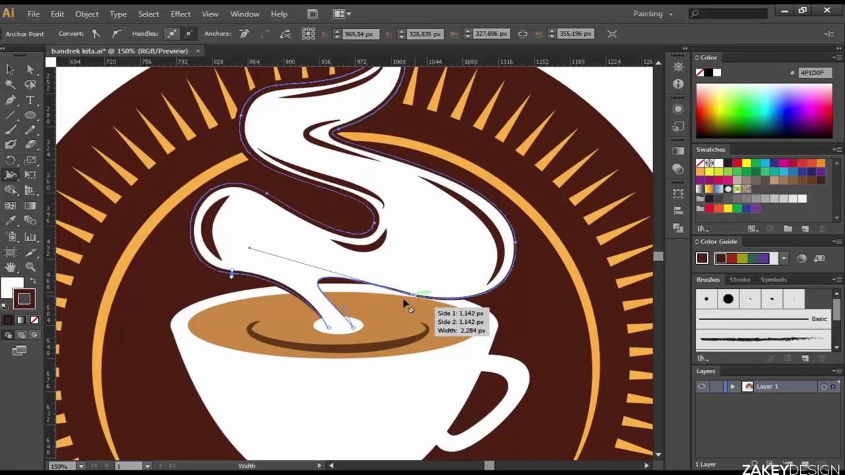Toggle Constrain Width and Height Proportions link
The image size is (845, 475).
point(523,34)
